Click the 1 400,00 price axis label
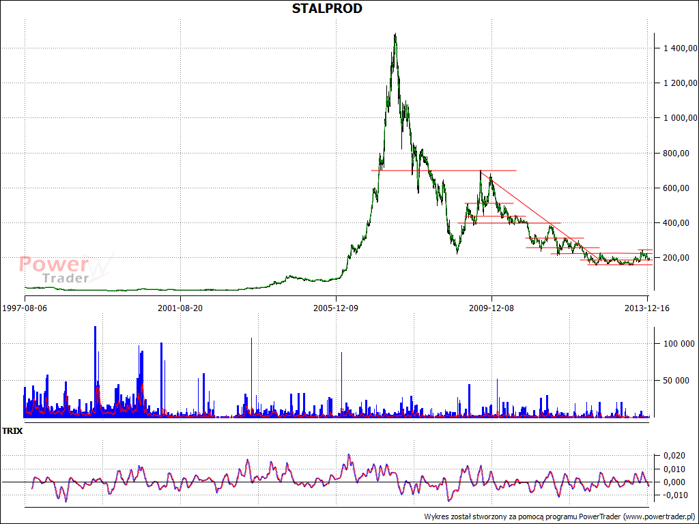Screen dimensions: 699x524 point(681,48)
